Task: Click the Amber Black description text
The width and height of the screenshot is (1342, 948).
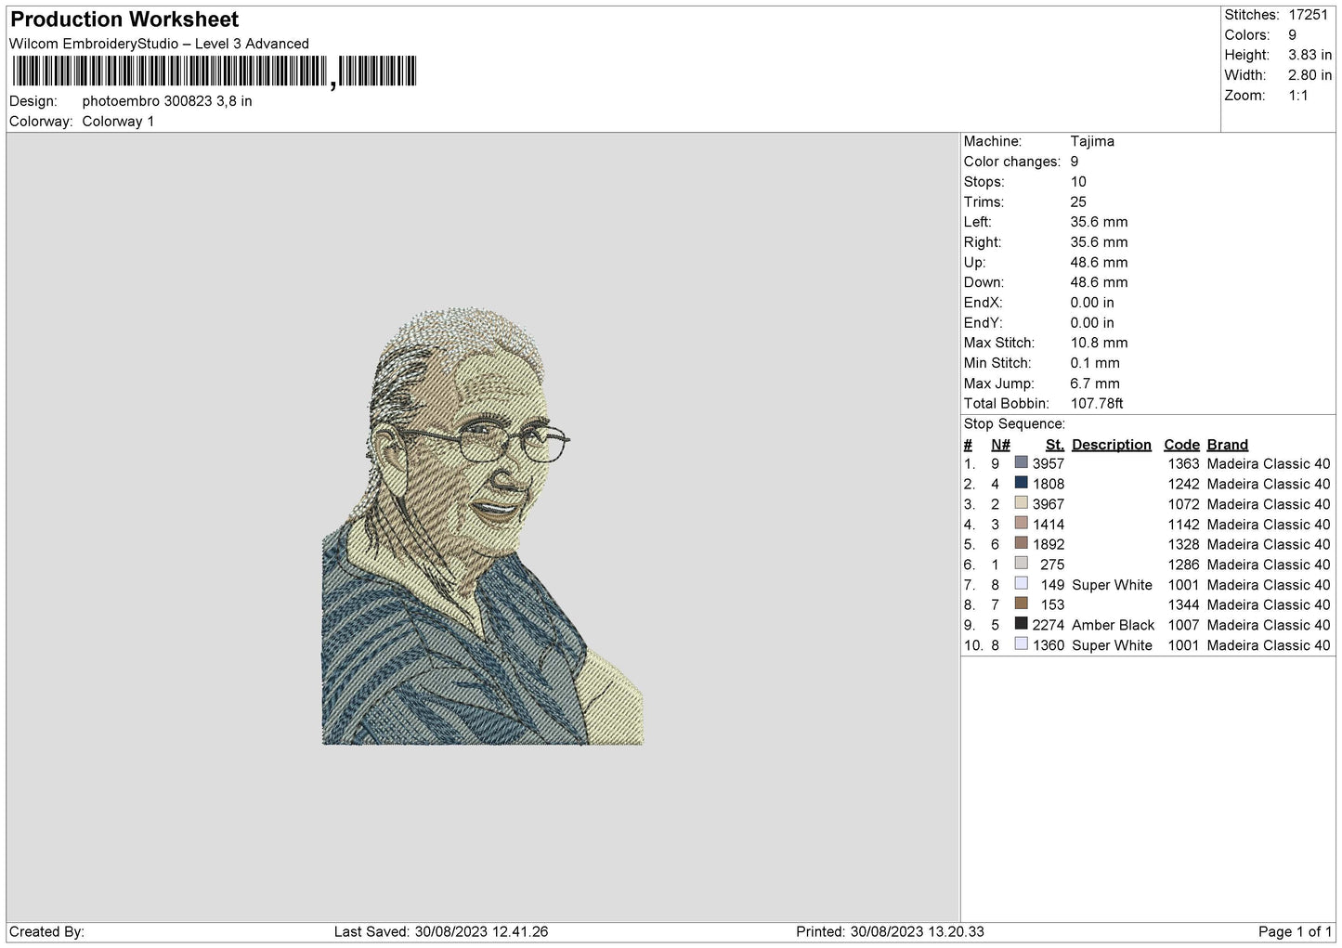Action: click(x=1114, y=625)
